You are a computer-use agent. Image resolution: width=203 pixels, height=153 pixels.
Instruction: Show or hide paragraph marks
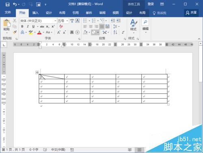[123, 32]
